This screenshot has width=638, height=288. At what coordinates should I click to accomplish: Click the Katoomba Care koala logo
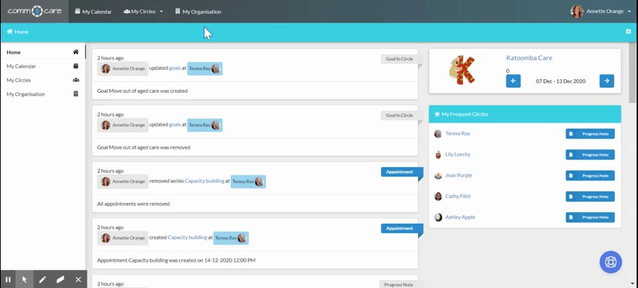point(461,70)
